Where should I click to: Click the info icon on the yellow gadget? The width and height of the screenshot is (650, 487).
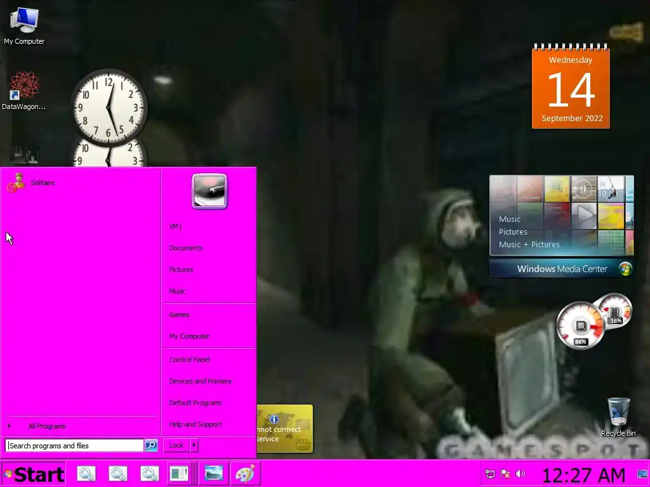(274, 419)
